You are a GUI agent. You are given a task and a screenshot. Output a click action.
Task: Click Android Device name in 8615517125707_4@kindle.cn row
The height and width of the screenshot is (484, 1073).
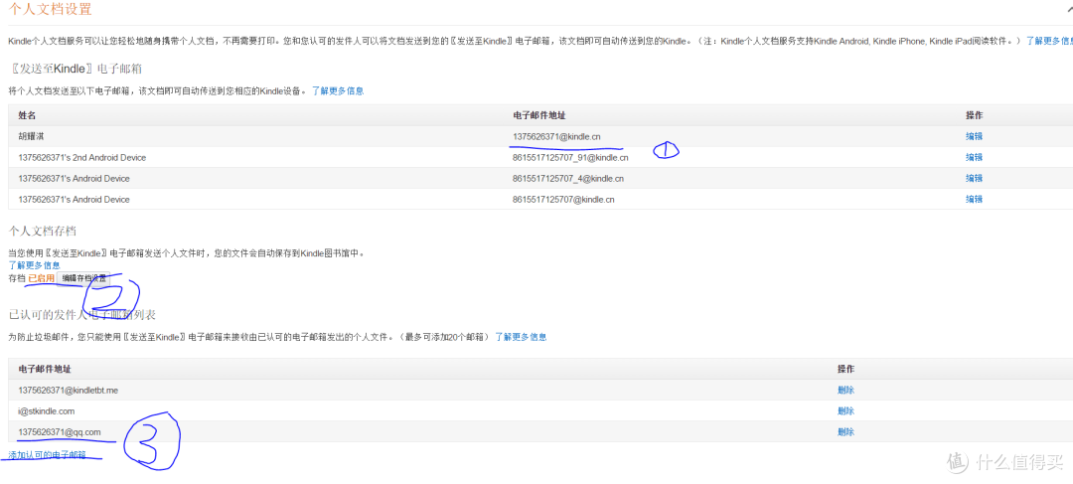pos(74,179)
